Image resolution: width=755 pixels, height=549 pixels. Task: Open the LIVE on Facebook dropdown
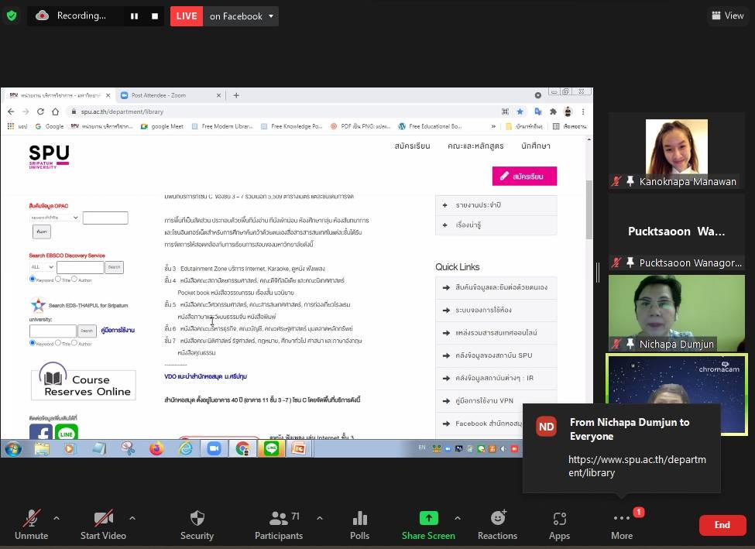271,16
